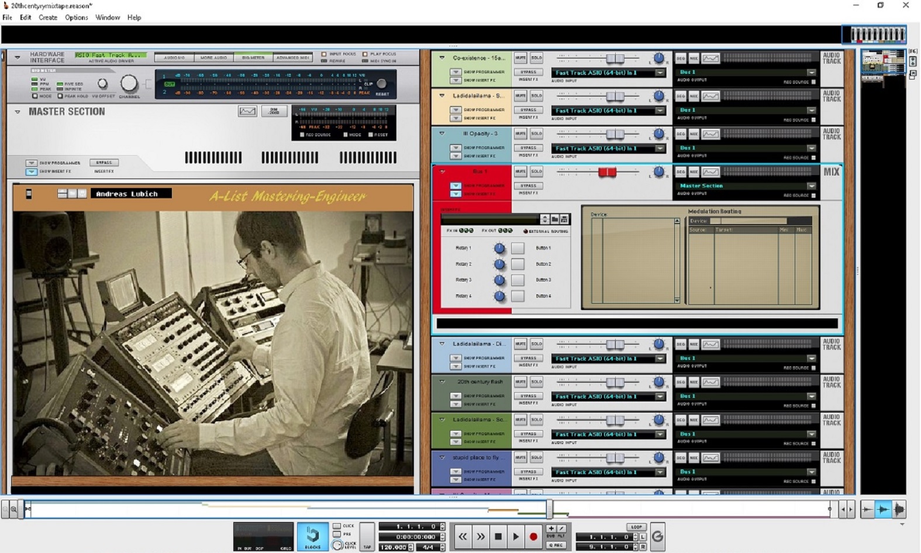Click Bypass on Ladidalailama - S track
This screenshot has width=921, height=553.
(x=528, y=110)
